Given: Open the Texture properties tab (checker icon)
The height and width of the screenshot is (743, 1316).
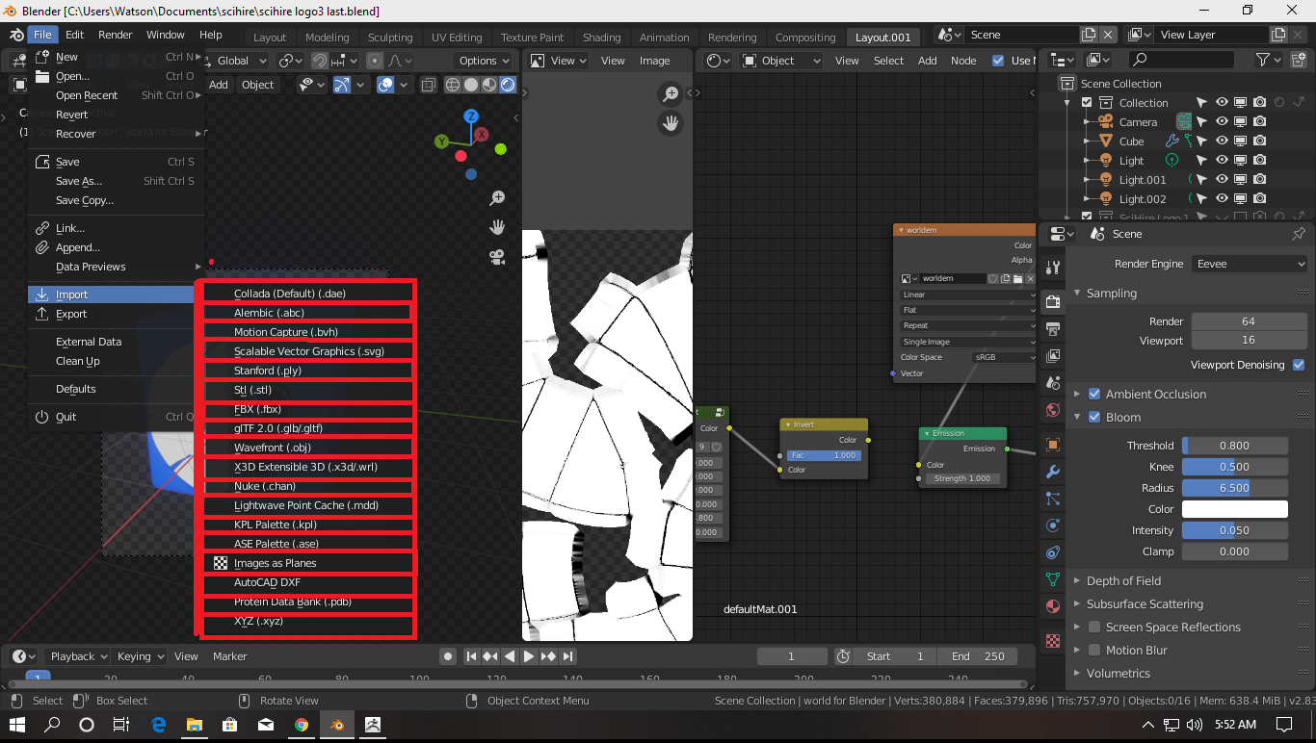Looking at the screenshot, I should (x=1052, y=641).
